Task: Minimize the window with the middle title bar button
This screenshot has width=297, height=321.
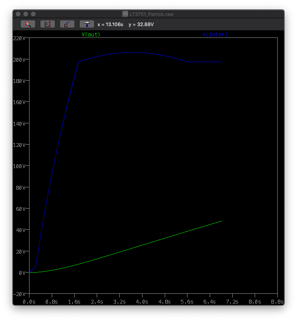Action: (26, 14)
